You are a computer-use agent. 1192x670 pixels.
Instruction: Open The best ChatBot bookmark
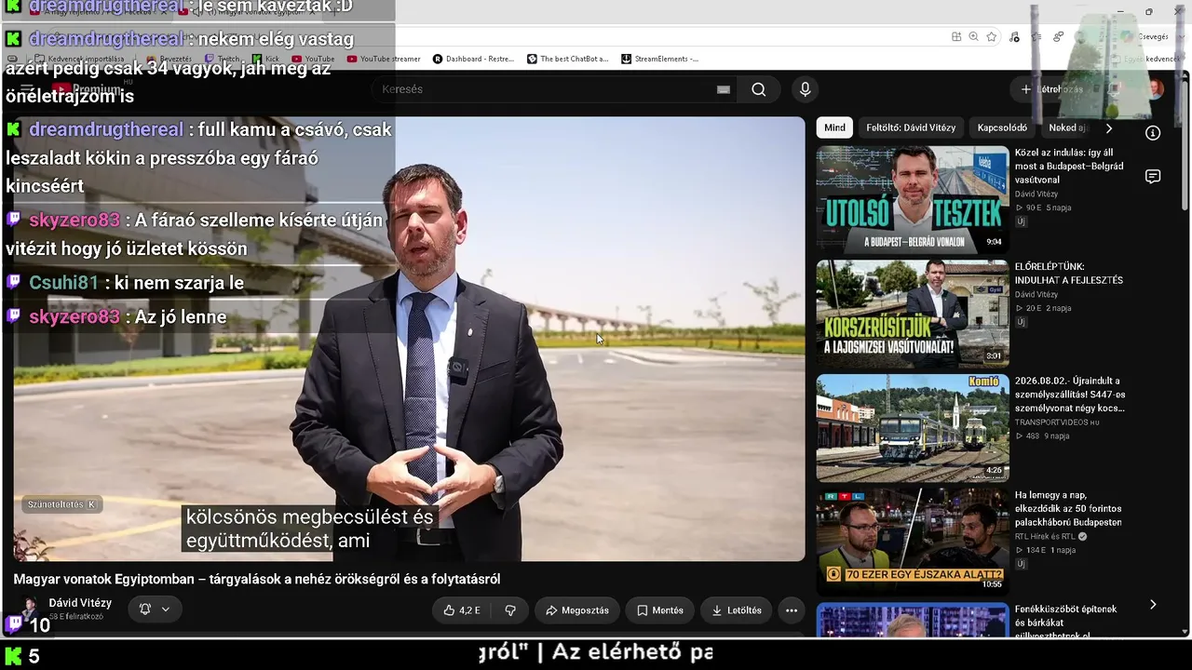click(x=567, y=59)
